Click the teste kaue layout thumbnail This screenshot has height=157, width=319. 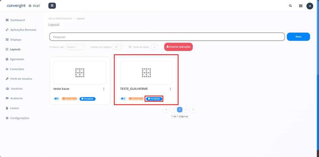pos(80,73)
